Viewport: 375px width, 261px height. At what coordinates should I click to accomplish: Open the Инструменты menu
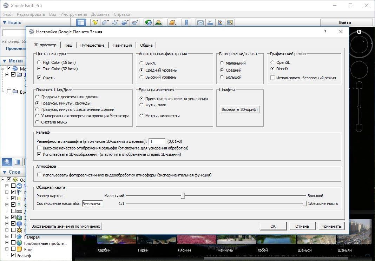[74, 14]
